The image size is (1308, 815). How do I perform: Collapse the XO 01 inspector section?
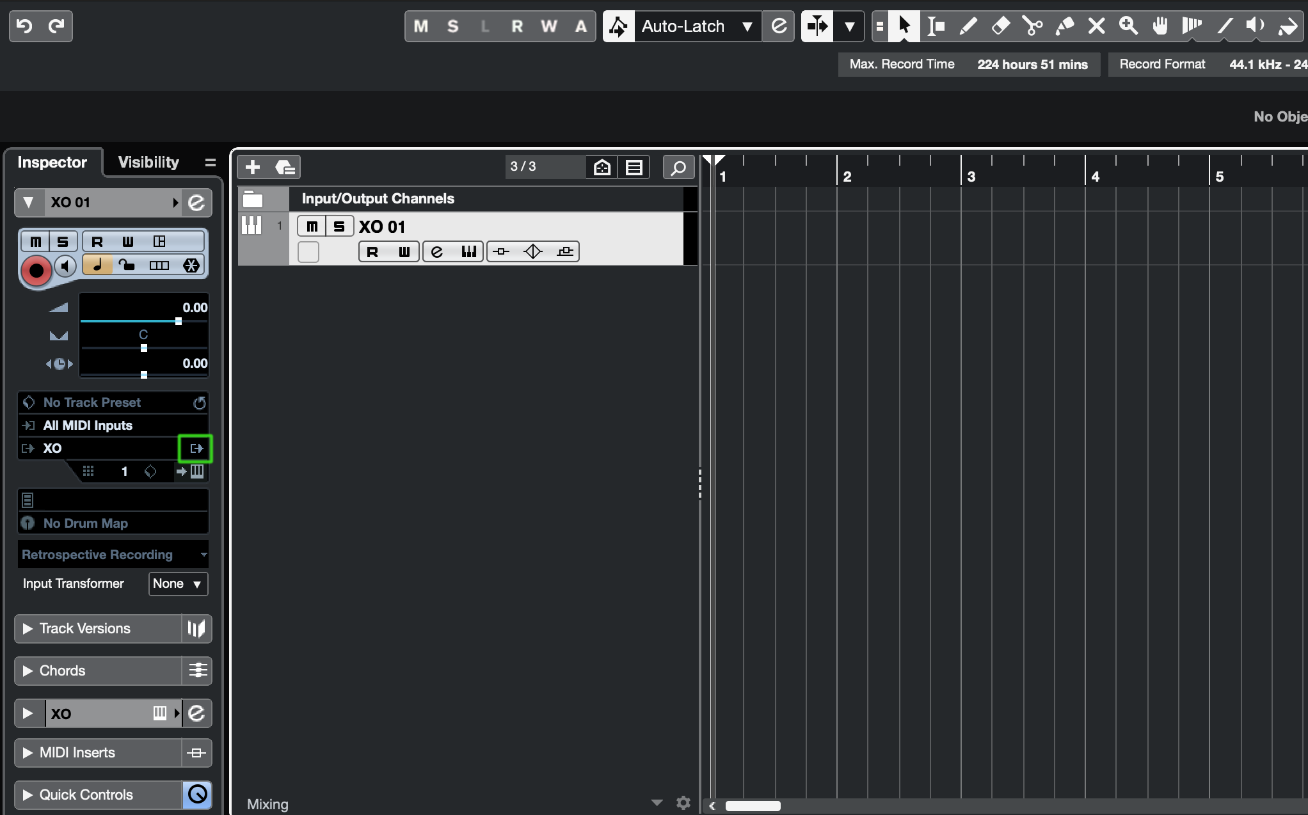pos(28,203)
